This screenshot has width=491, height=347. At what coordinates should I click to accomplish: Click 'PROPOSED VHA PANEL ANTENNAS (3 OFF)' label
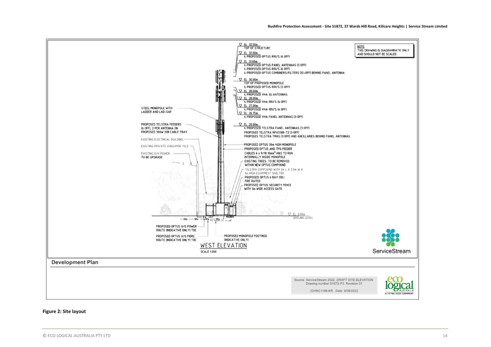click(x=273, y=117)
